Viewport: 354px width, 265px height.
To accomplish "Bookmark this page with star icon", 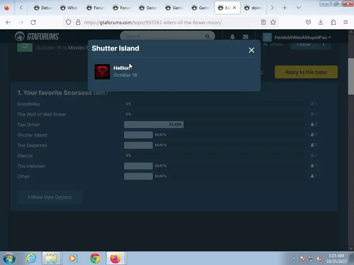I will (273, 22).
